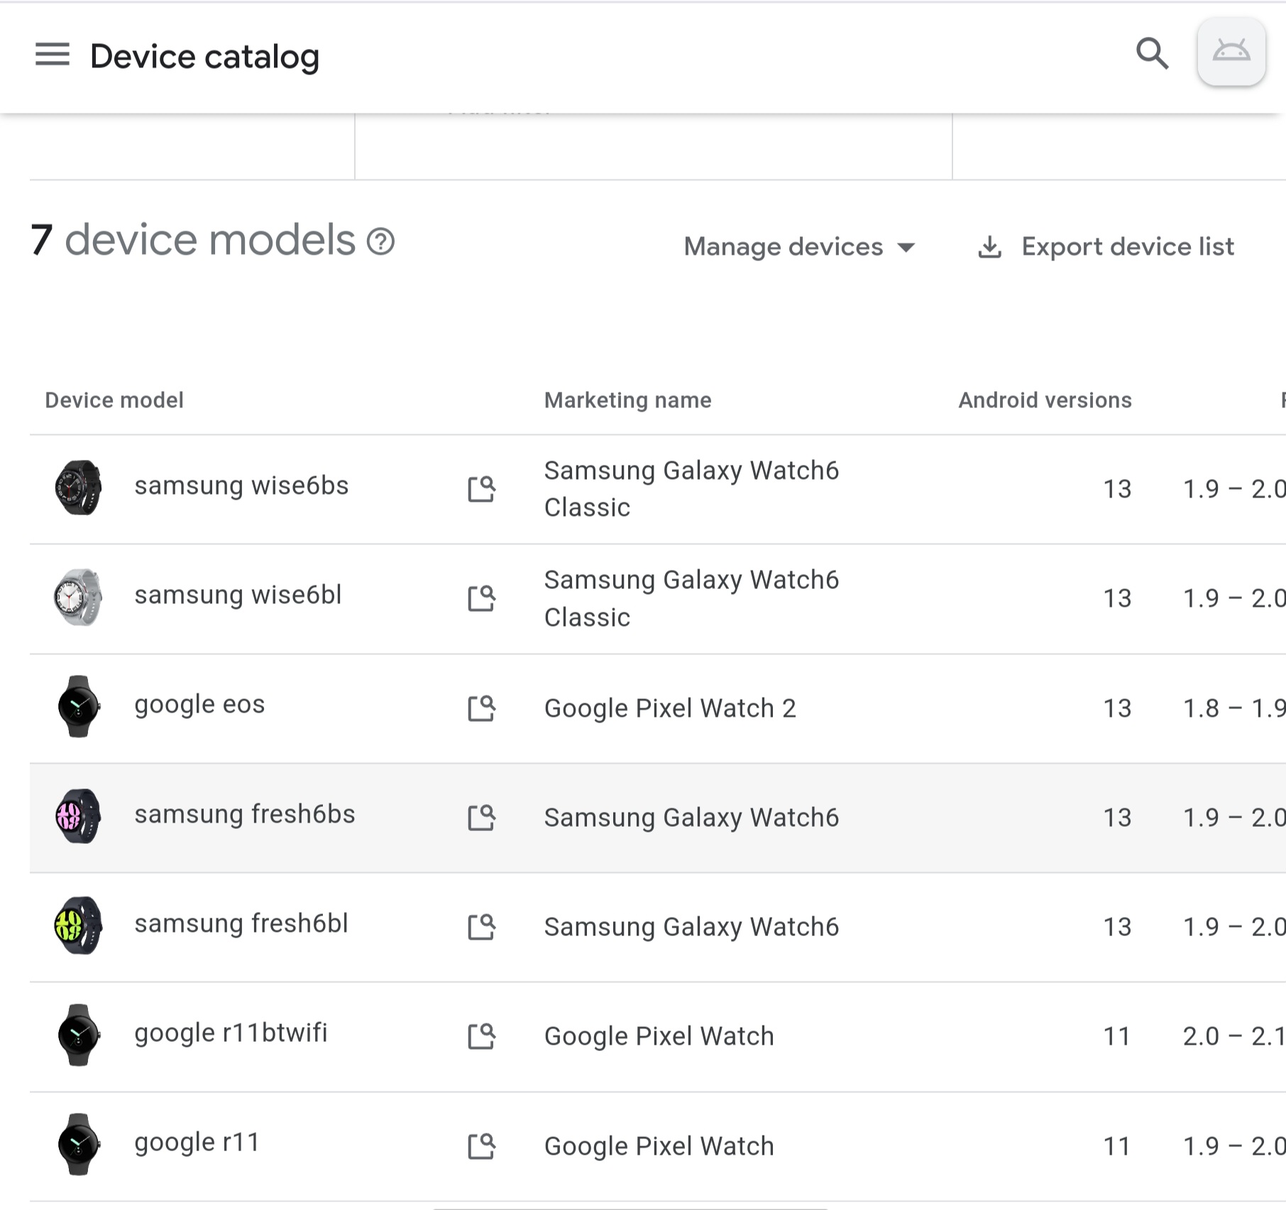1286x1210 pixels.
Task: Click the samsung fresh6bs watch thumbnail
Action: (x=78, y=816)
